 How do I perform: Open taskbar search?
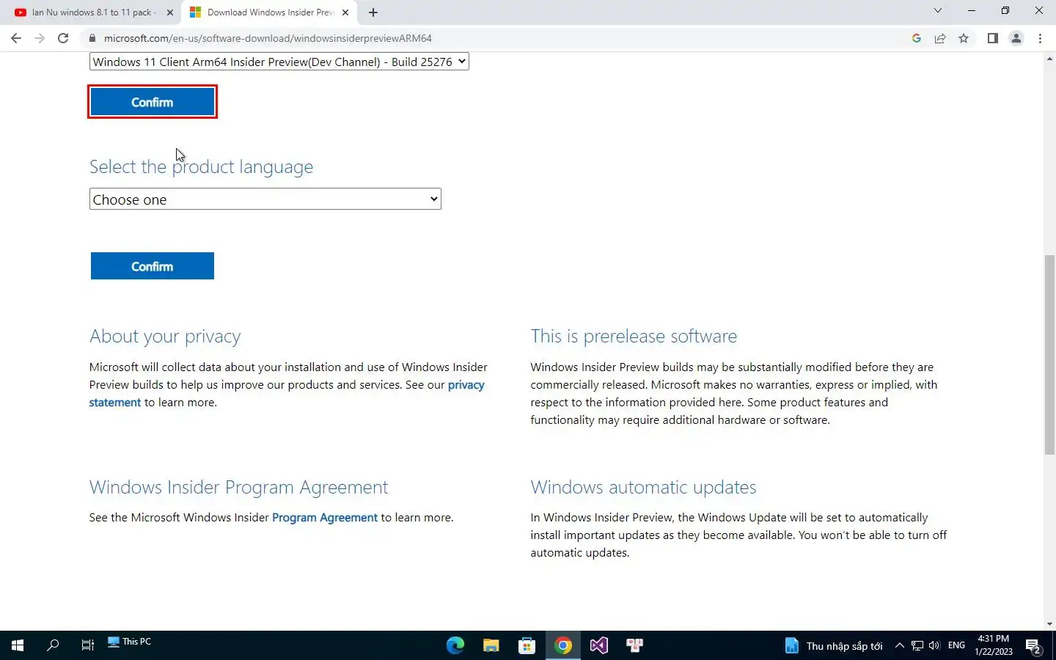[x=53, y=645]
